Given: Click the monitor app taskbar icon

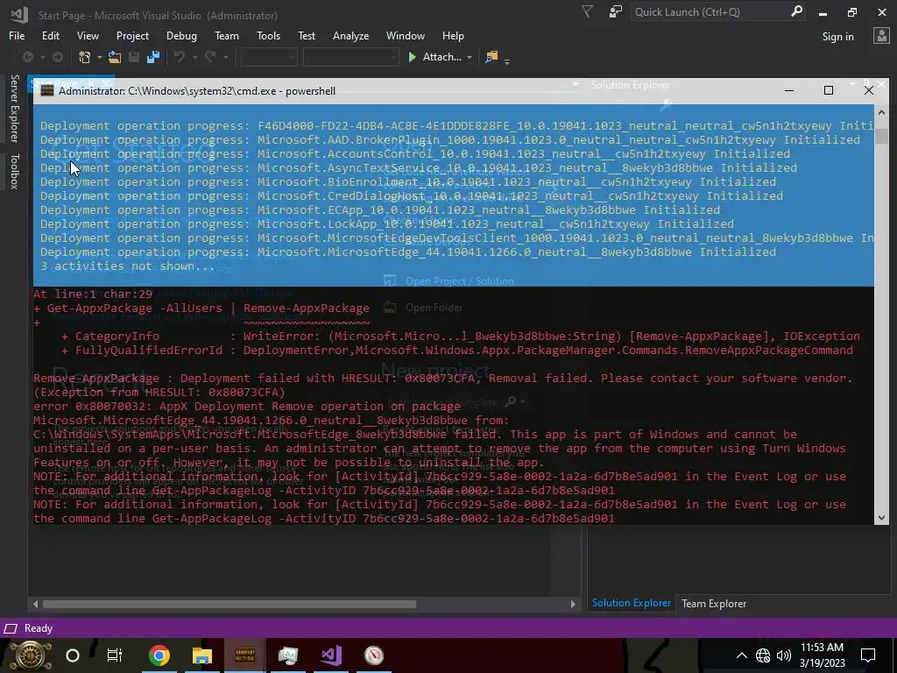Looking at the screenshot, I should [287, 655].
